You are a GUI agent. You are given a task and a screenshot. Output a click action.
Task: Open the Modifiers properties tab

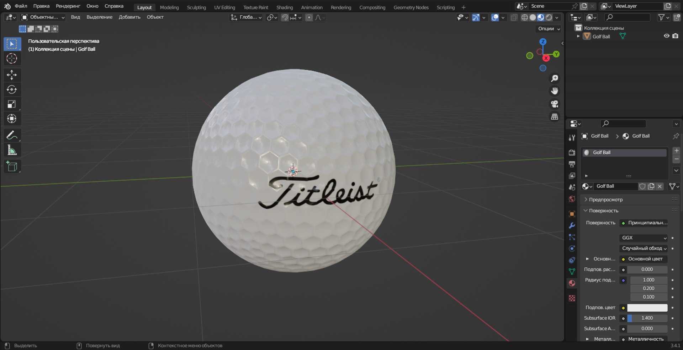click(x=572, y=225)
